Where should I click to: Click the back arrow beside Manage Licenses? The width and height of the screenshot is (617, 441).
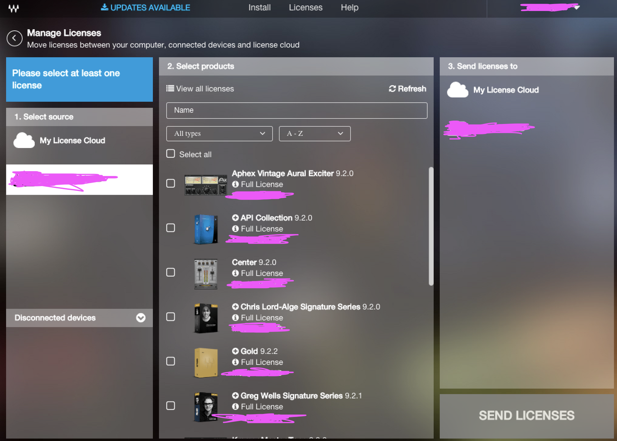point(14,38)
